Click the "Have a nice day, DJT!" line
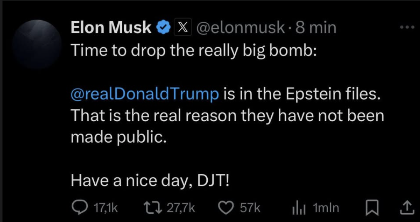This screenshot has width=420, height=222. point(150,180)
